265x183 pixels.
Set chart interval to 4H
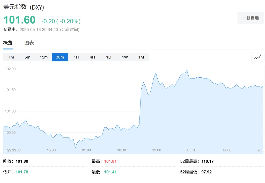tap(92, 57)
